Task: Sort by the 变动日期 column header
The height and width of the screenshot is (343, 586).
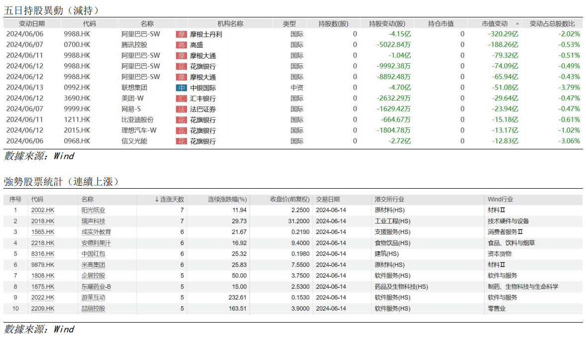Action: [32, 23]
